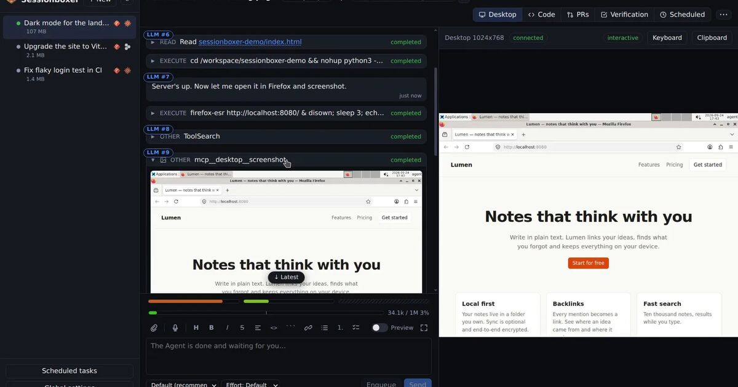Viewport: 738px width, 387px height.
Task: Open the Effort: Default dropdown
Action: pyautogui.click(x=252, y=384)
